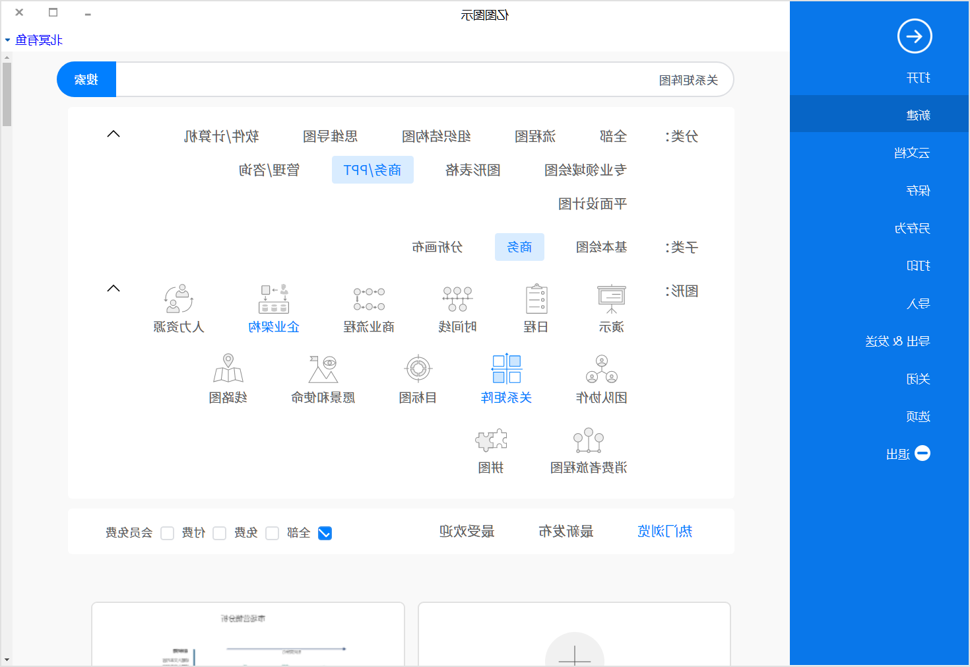Uncheck the 全部 filter checkbox
The height and width of the screenshot is (667, 970).
325,533
